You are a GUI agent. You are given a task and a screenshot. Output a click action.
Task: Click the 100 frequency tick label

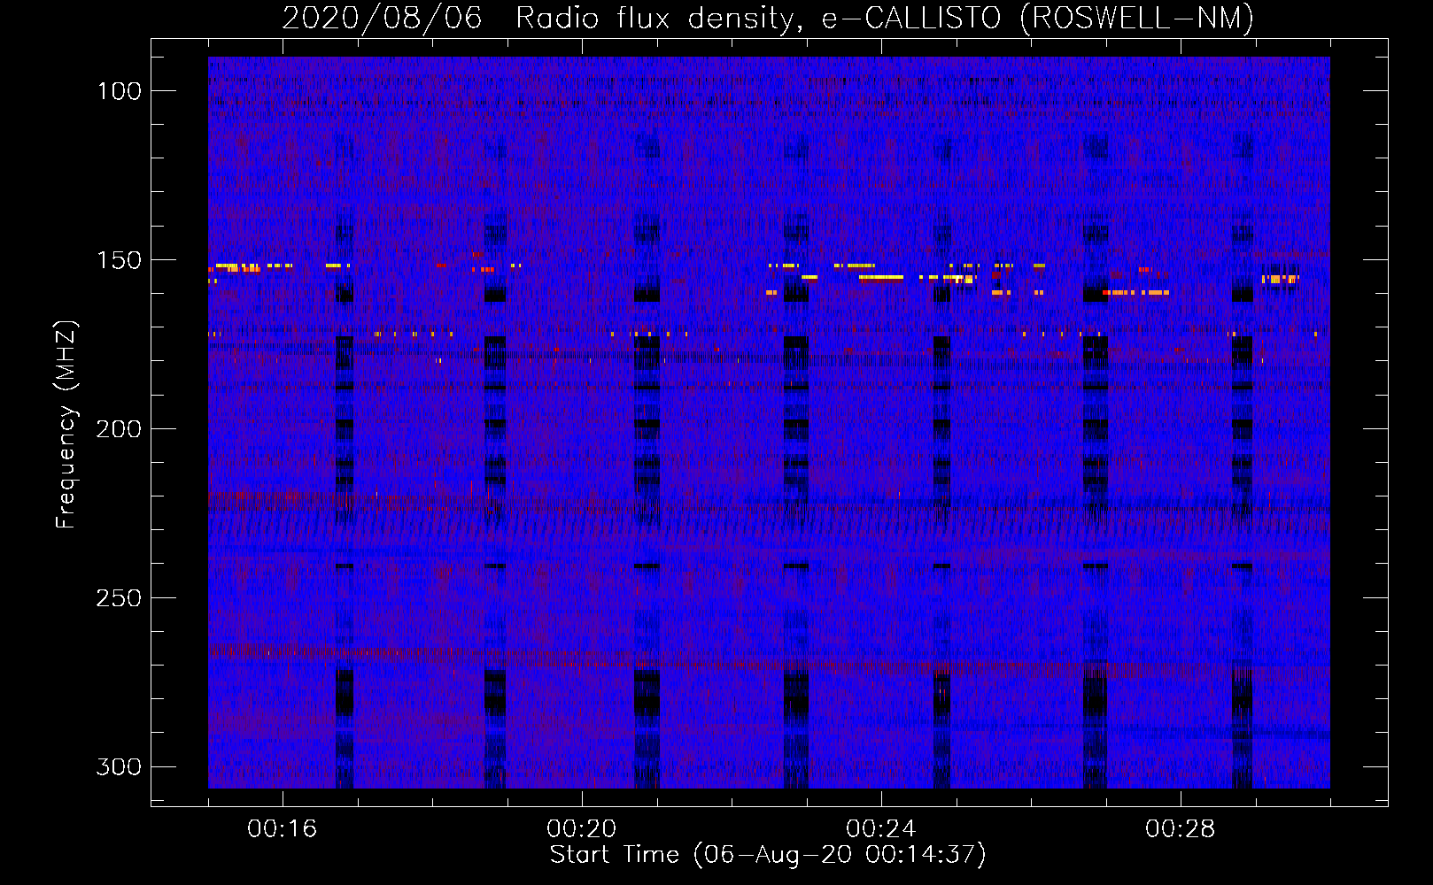pyautogui.click(x=119, y=91)
